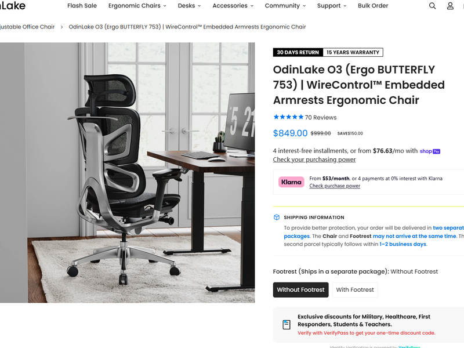The width and height of the screenshot is (464, 348).
Task: Click the Klarna pink logo badge
Action: [291, 182]
